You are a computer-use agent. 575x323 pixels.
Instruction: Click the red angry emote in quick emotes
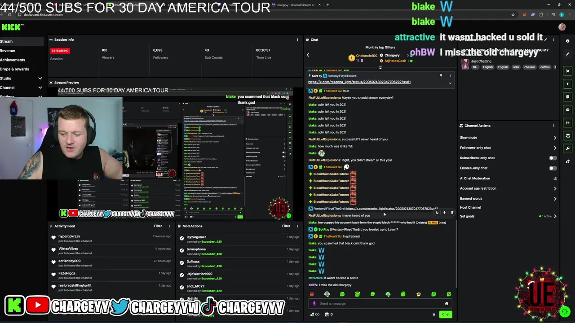pyautogui.click(x=312, y=294)
